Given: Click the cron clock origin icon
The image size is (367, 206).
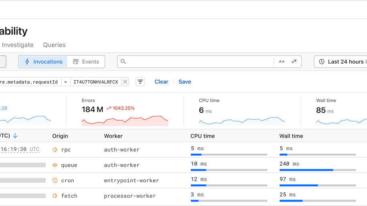Looking at the screenshot, I should point(55,180).
